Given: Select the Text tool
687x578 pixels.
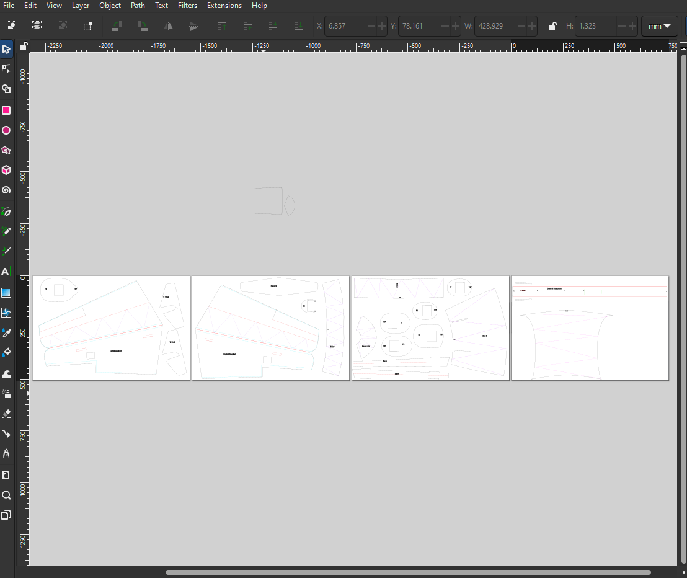Looking at the screenshot, I should [6, 272].
